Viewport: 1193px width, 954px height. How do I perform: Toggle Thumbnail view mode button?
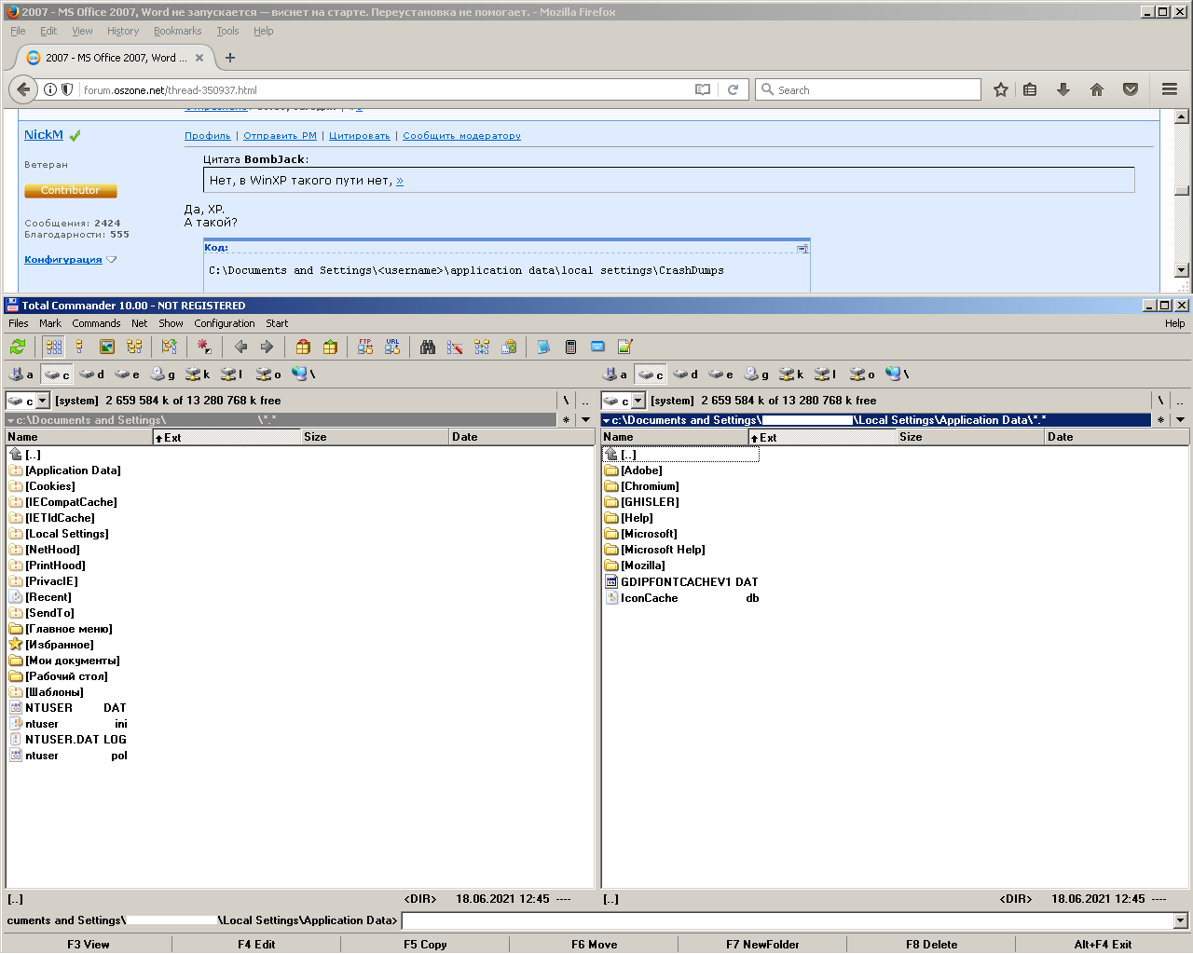click(107, 348)
